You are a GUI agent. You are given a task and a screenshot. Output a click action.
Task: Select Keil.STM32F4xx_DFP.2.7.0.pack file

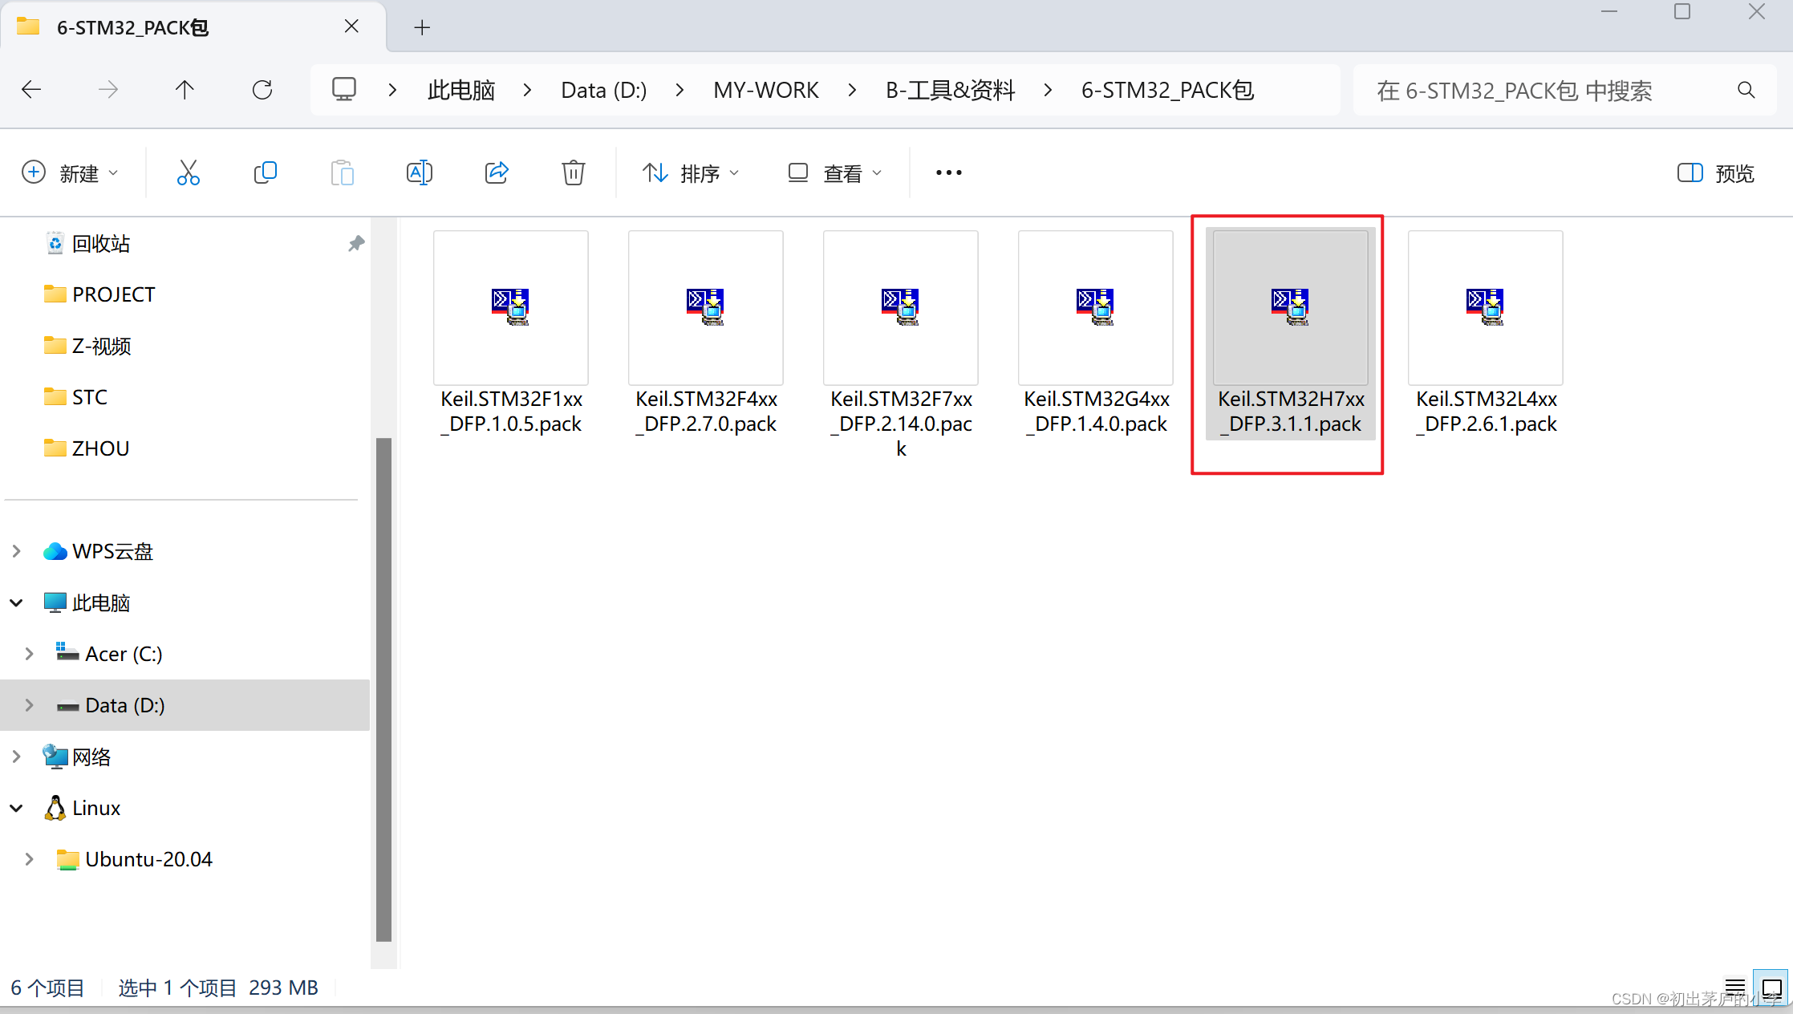tap(706, 335)
